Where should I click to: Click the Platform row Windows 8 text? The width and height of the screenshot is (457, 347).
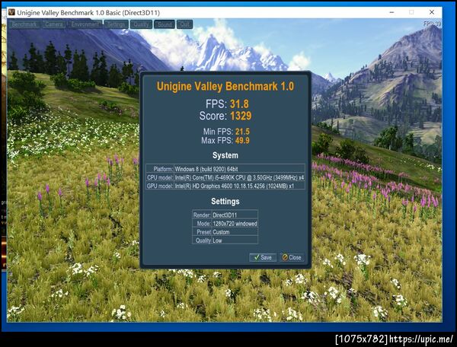[206, 169]
